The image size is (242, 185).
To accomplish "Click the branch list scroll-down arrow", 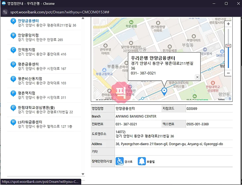I will click(x=83, y=174).
